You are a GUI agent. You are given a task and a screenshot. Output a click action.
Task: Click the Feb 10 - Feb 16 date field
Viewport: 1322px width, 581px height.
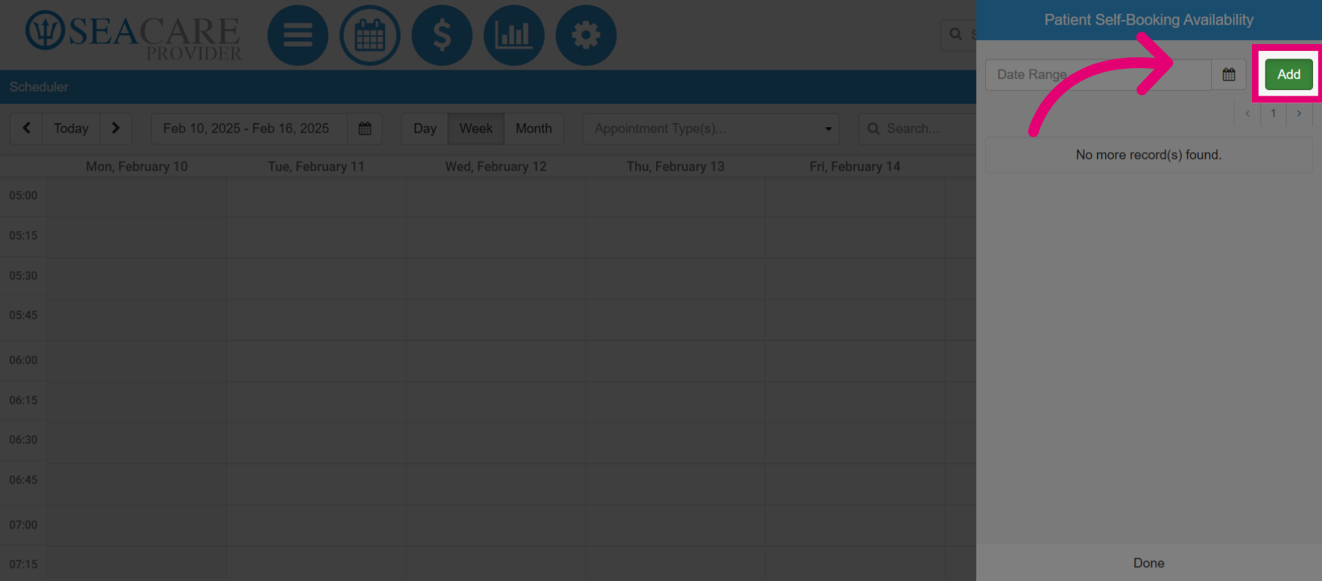(x=249, y=129)
